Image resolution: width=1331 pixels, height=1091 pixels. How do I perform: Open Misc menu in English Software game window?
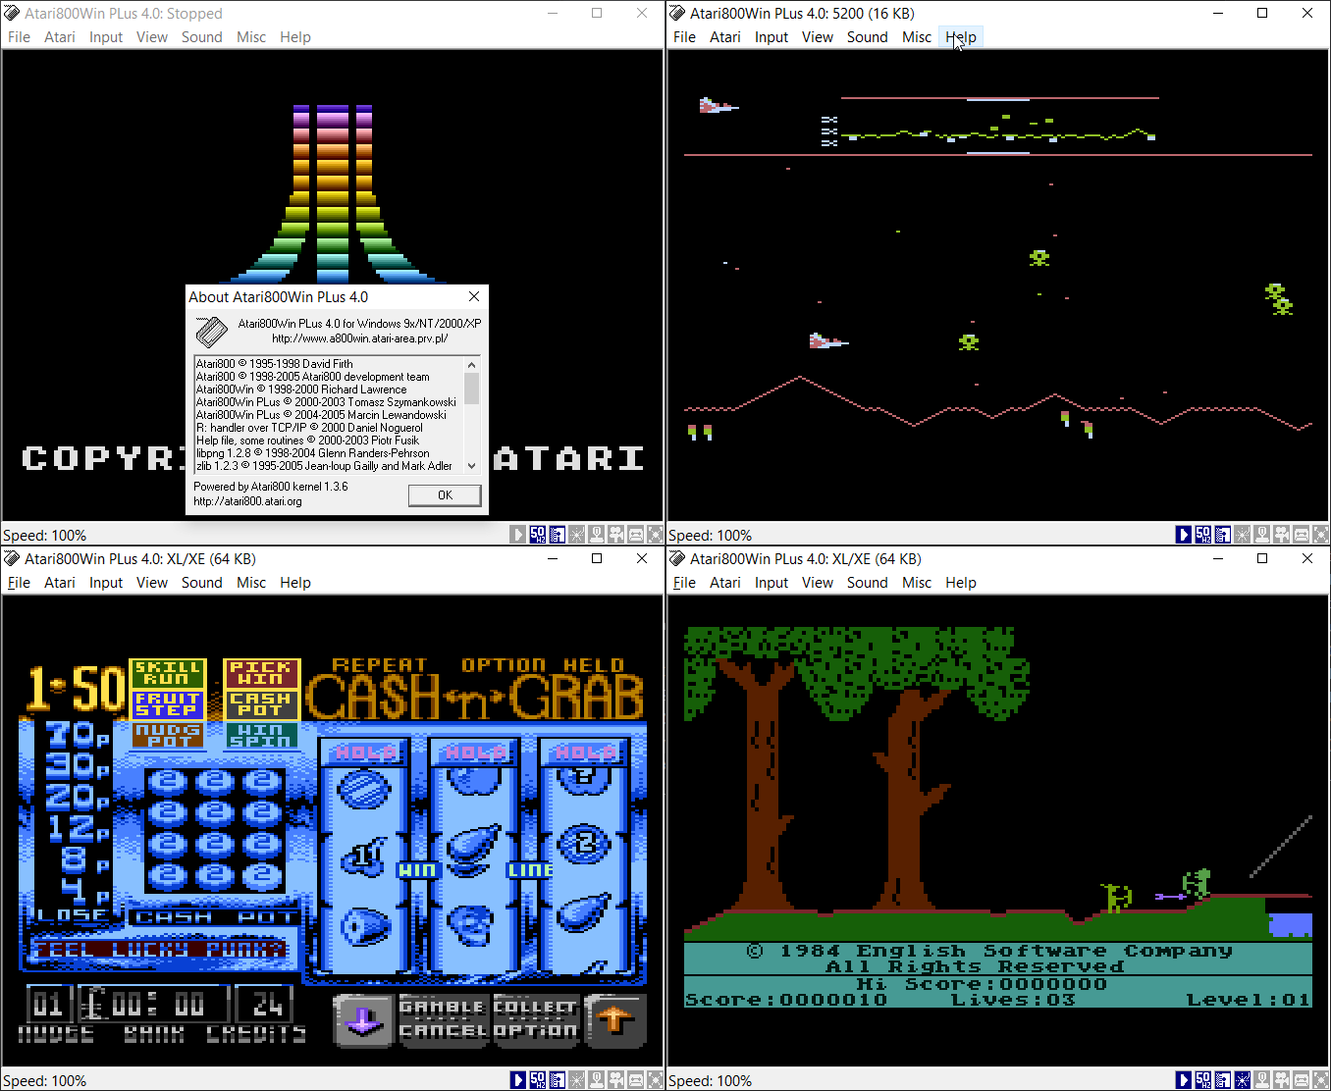point(917,583)
